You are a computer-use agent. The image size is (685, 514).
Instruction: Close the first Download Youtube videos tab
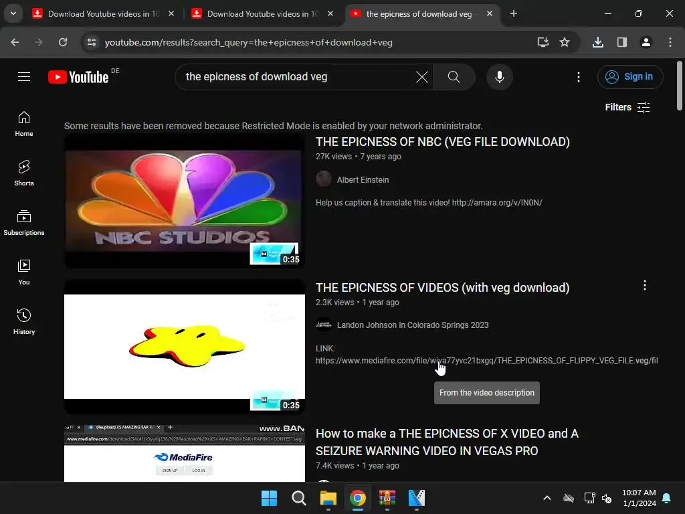click(x=171, y=13)
